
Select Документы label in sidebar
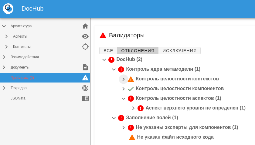point(20,67)
